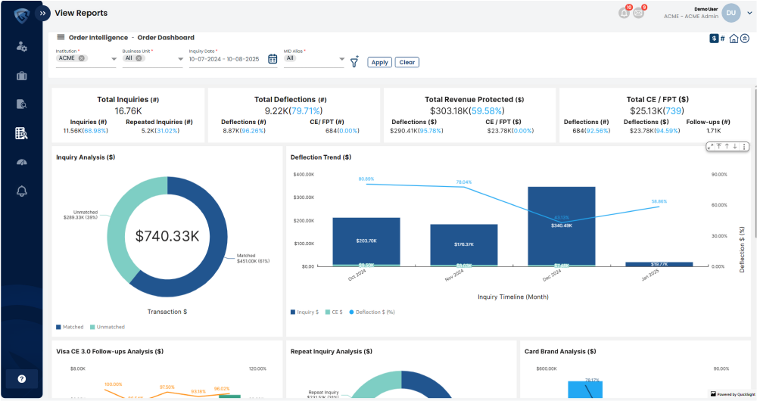Switch dashboard to dollar ($) view
The image size is (757, 401).
[714, 39]
